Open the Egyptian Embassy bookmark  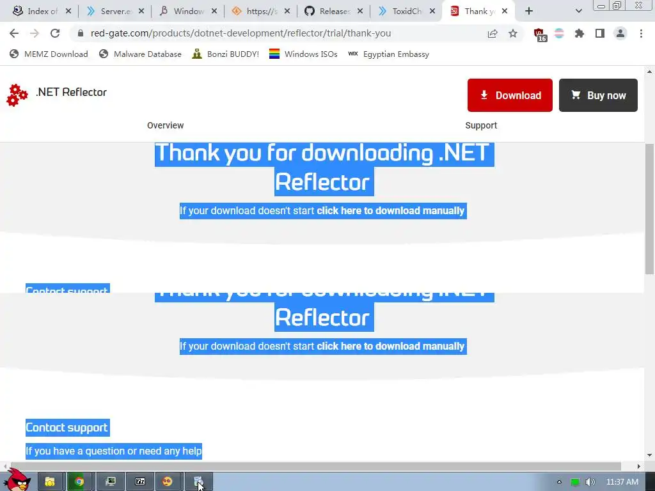388,54
